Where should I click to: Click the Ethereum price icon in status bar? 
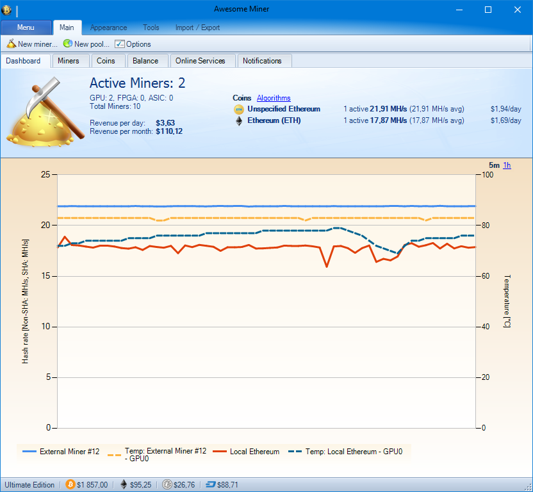coord(124,485)
